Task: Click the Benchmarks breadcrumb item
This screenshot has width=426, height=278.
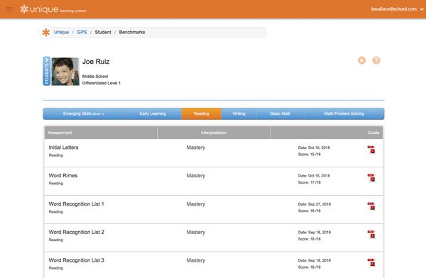Action: 132,32
